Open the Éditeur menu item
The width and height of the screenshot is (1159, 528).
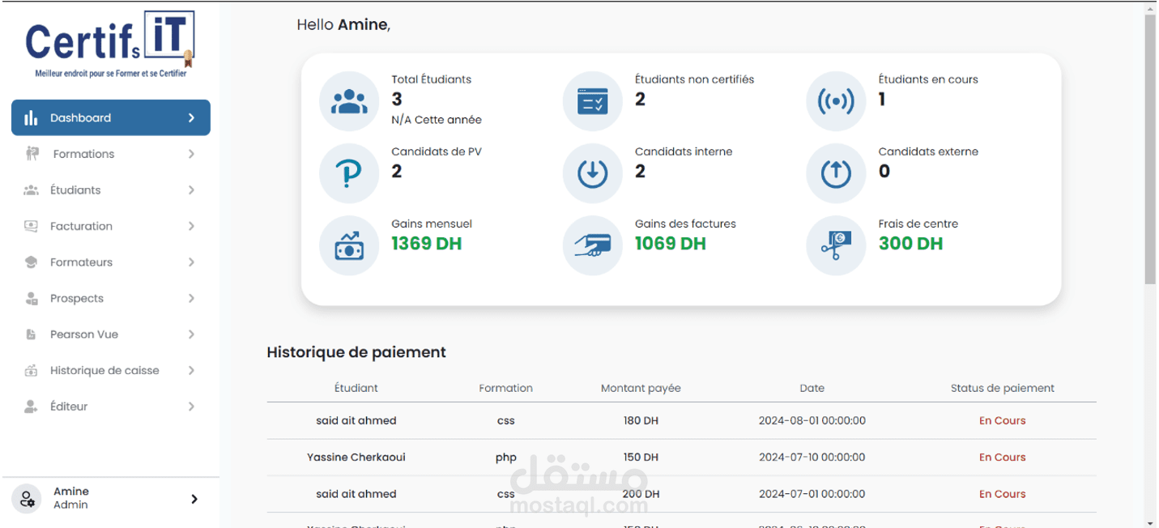(111, 407)
